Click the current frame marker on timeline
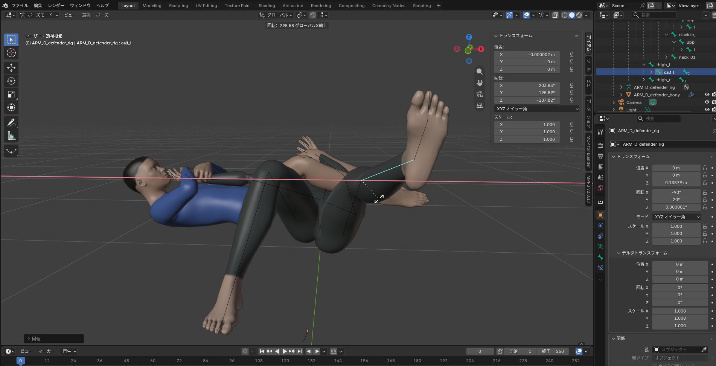Viewport: 716px width, 366px height. (20, 361)
